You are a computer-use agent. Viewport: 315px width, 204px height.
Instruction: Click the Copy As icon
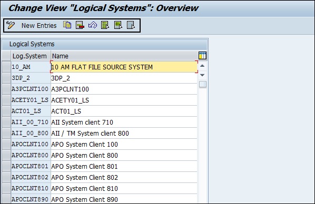click(67, 25)
